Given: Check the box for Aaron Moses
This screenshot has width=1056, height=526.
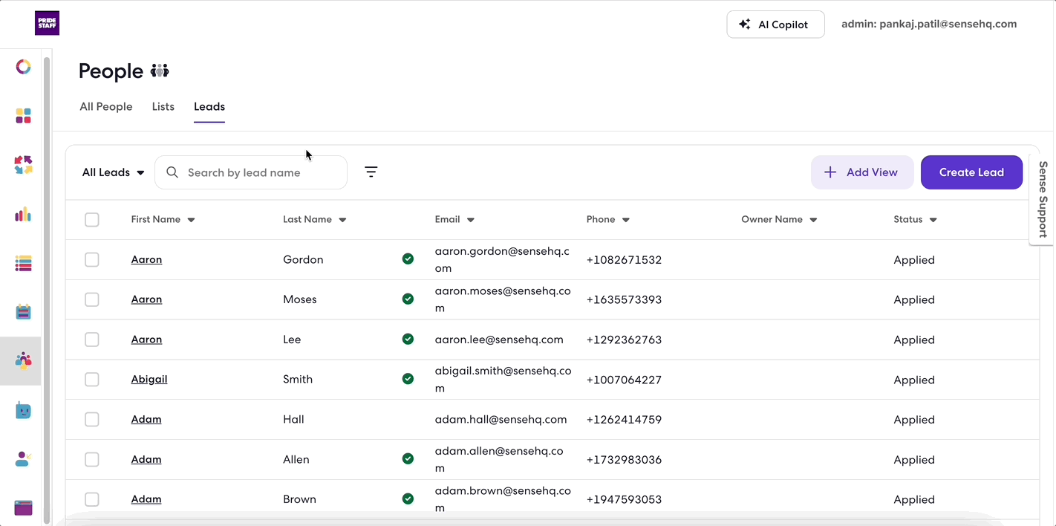Looking at the screenshot, I should tap(92, 299).
